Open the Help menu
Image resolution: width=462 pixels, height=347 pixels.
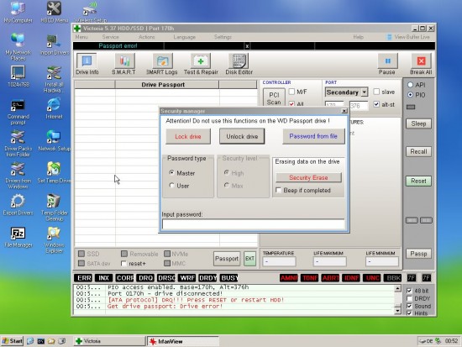(359, 37)
